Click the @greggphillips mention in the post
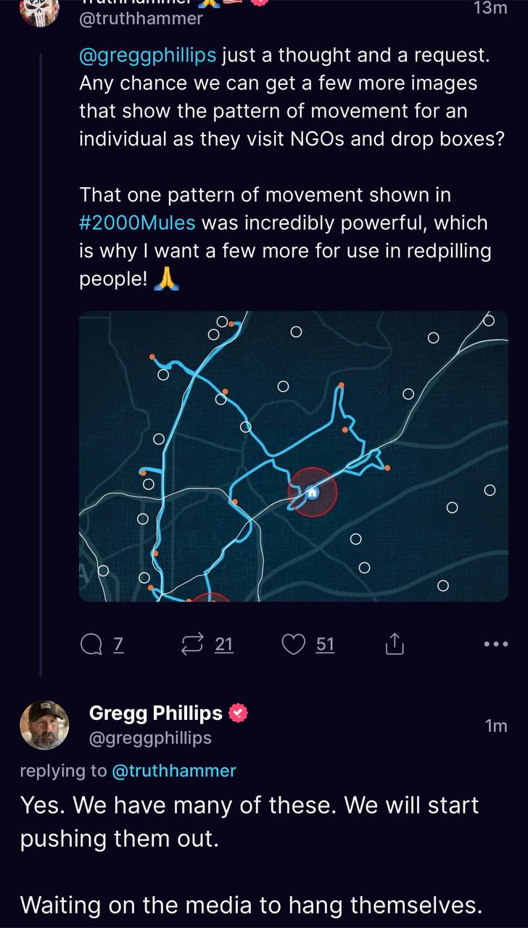The image size is (528, 928). [x=147, y=55]
